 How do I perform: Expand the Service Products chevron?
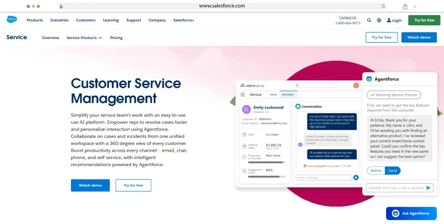click(x=100, y=38)
